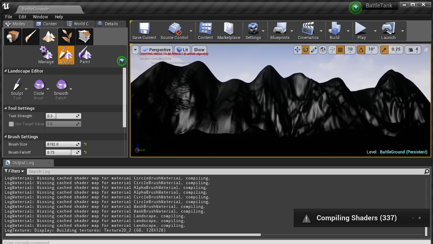Viewport: 433px width, 244px height.
Task: Open the Paint mode brush icon
Action: 30,37
